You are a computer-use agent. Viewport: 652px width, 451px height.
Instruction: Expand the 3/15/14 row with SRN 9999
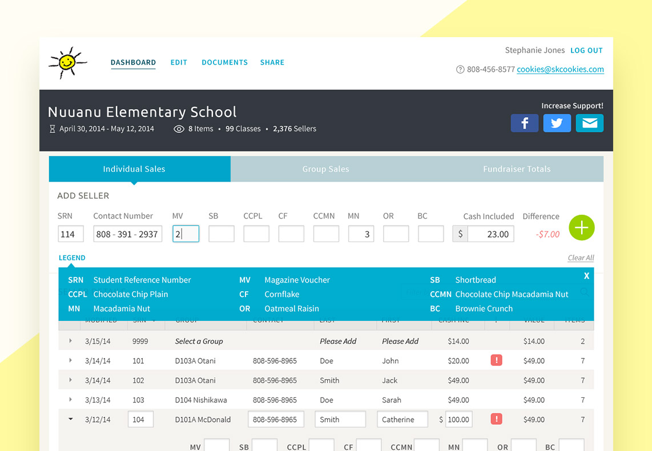coord(70,341)
